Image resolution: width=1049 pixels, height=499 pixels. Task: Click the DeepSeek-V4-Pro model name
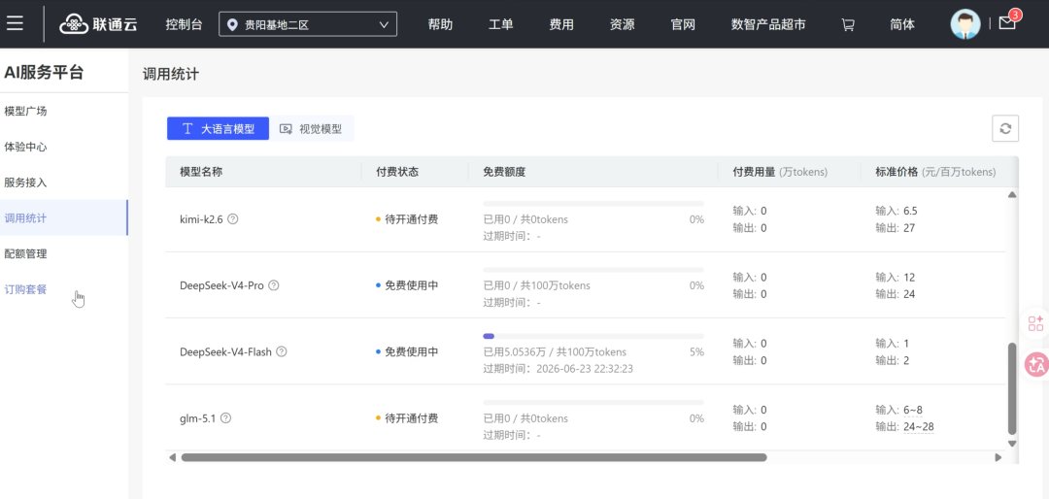point(222,285)
